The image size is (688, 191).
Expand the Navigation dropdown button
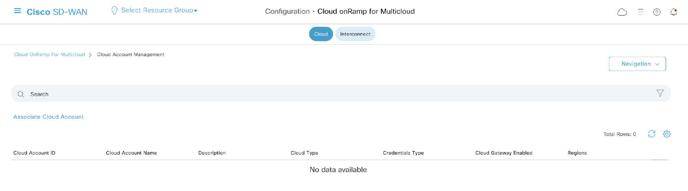pyautogui.click(x=637, y=64)
